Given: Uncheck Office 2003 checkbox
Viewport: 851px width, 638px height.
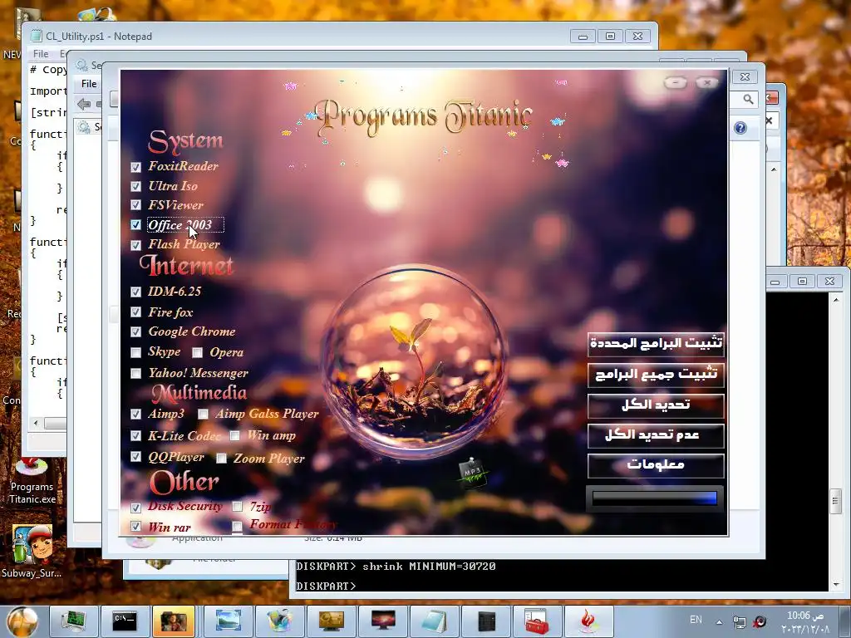Looking at the screenshot, I should [135, 224].
